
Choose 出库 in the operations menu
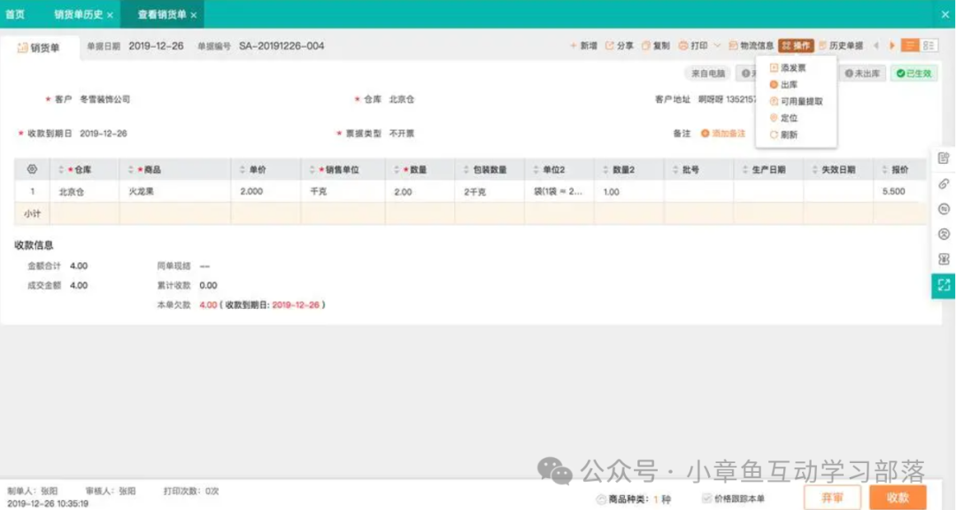(789, 85)
